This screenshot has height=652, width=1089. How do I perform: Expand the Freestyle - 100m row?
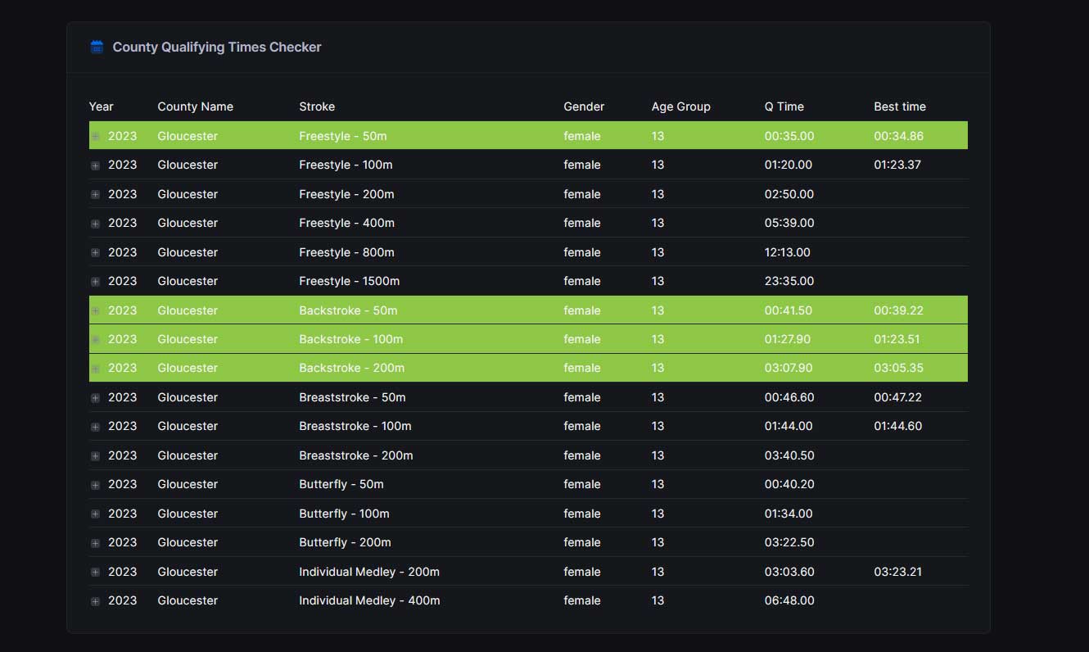pyautogui.click(x=95, y=165)
